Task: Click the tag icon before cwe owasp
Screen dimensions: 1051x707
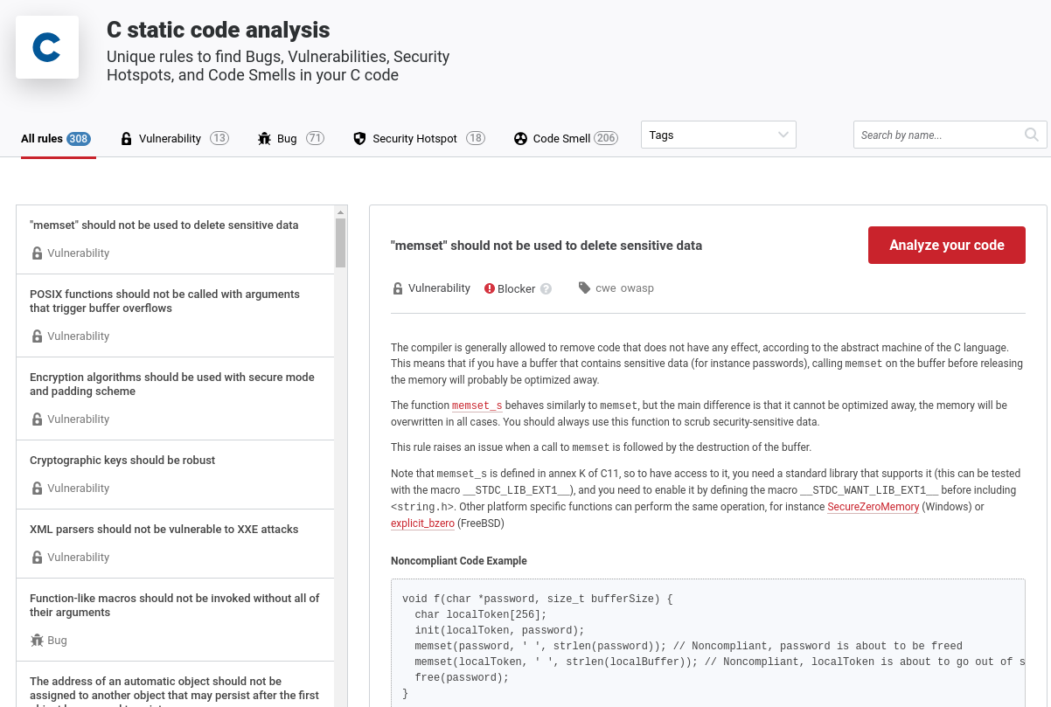Action: click(x=584, y=288)
